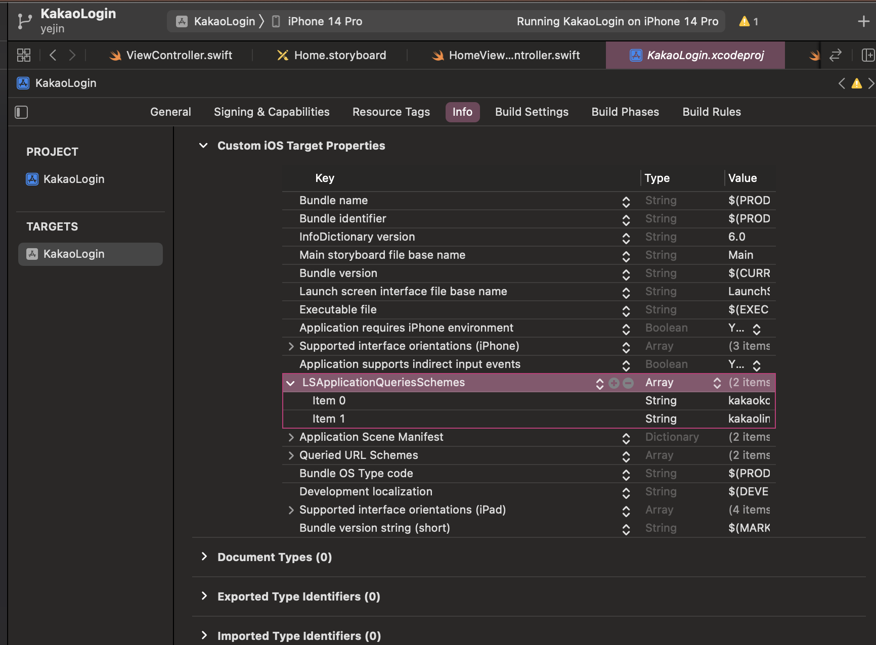Switch to the Build Rules tab
Image resolution: width=876 pixels, height=645 pixels.
[712, 112]
